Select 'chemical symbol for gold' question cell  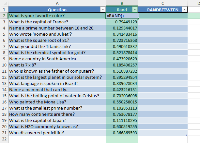point(57,53)
